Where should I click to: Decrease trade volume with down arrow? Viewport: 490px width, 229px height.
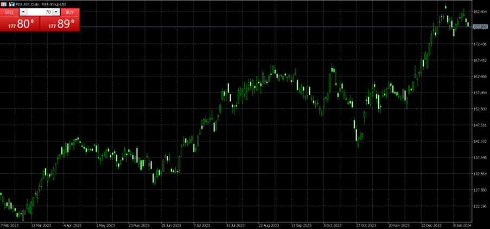click(23, 12)
